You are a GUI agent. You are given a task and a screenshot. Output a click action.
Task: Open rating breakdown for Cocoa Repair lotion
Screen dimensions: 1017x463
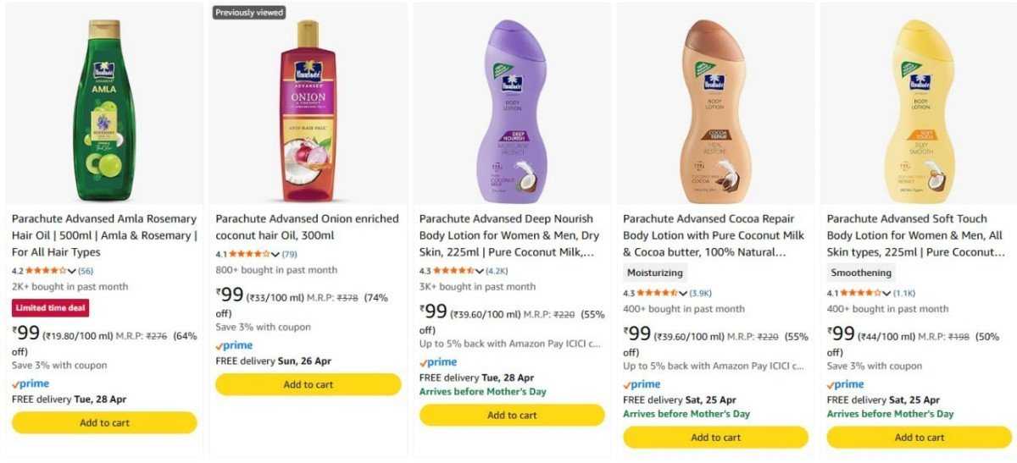point(682,293)
